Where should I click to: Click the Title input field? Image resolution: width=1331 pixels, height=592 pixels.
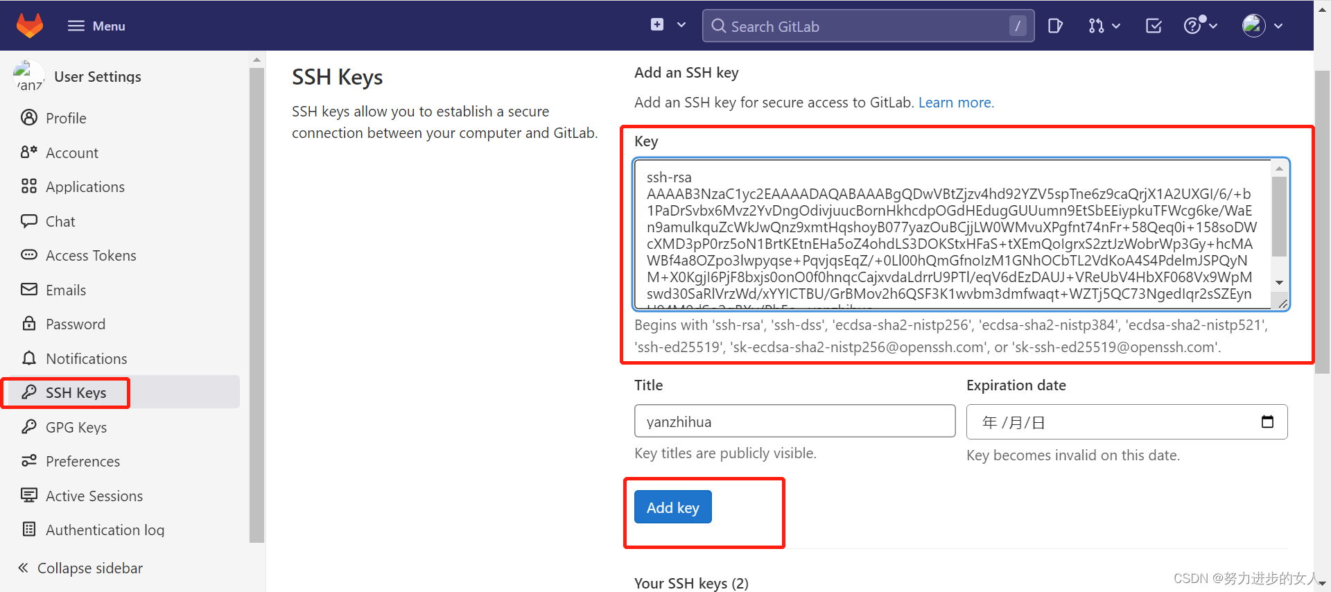pyautogui.click(x=794, y=421)
